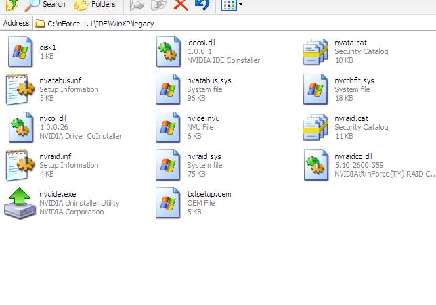
Task: Click the "nvide.nvu" file name
Action: [203, 118]
